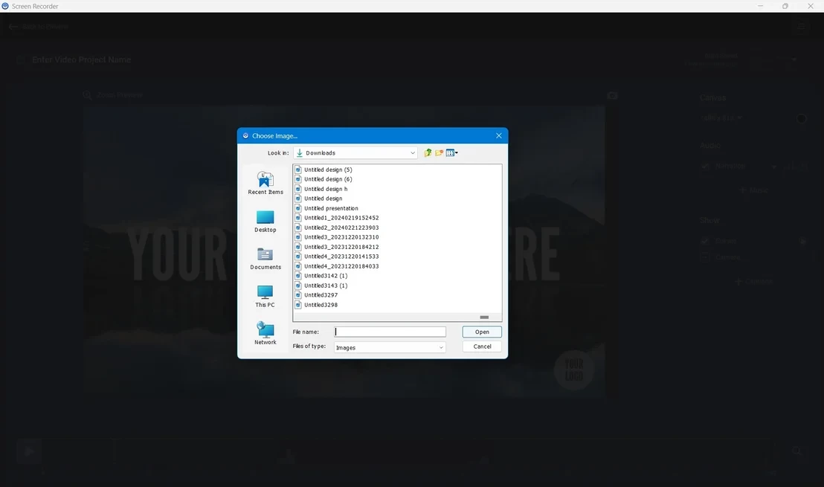Click the File name input field
Viewport: 824px width, 487px height.
(390, 332)
